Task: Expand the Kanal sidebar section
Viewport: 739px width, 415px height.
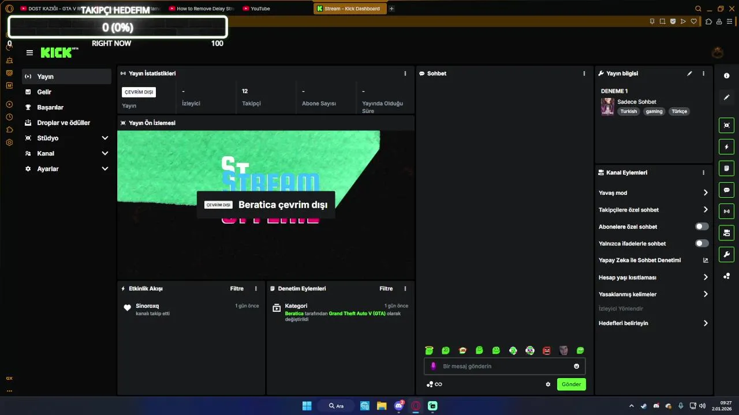Action: tap(66, 153)
